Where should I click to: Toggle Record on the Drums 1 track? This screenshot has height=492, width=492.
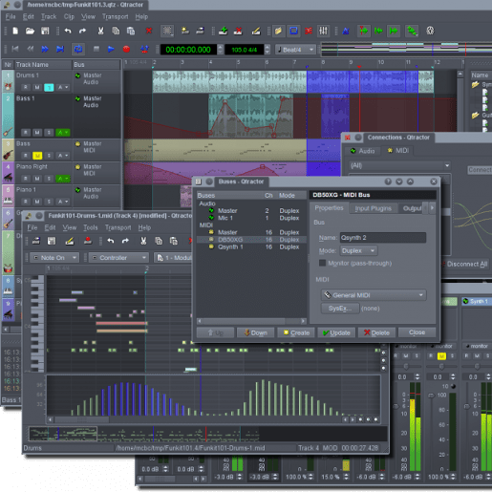click(26, 87)
